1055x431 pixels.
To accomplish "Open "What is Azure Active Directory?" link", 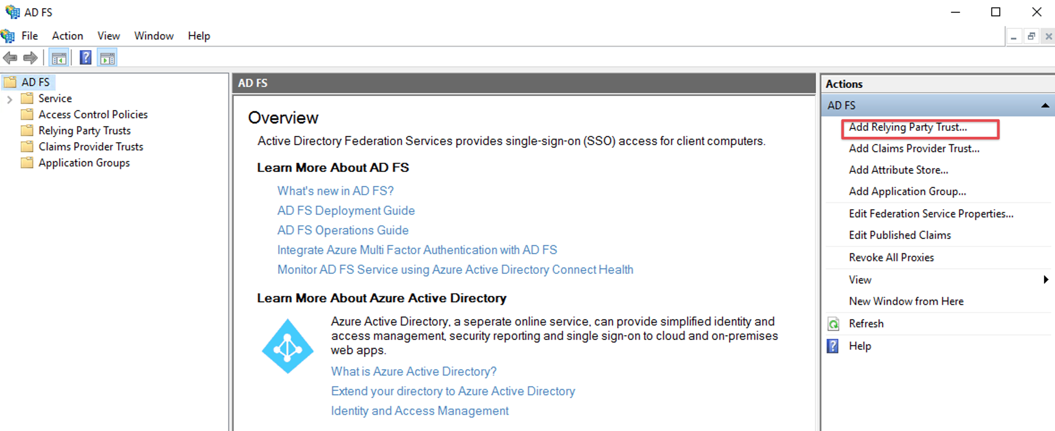I will (413, 372).
